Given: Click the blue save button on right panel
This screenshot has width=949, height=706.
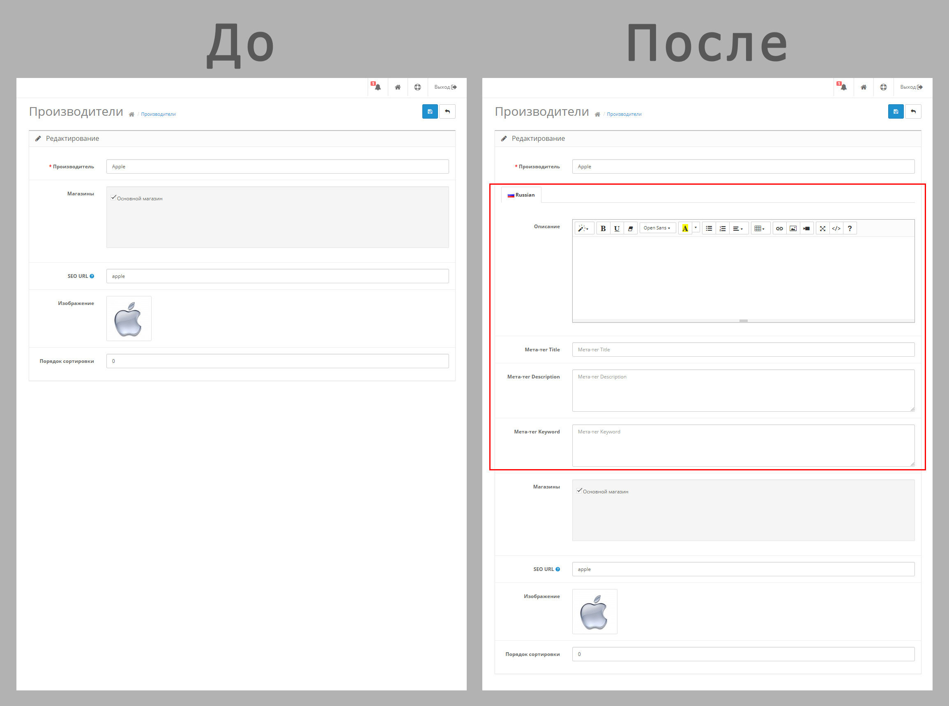Looking at the screenshot, I should (x=896, y=112).
